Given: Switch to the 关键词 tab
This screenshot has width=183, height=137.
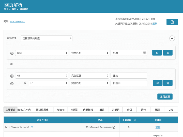Looking at the screenshot, I should (116, 110).
